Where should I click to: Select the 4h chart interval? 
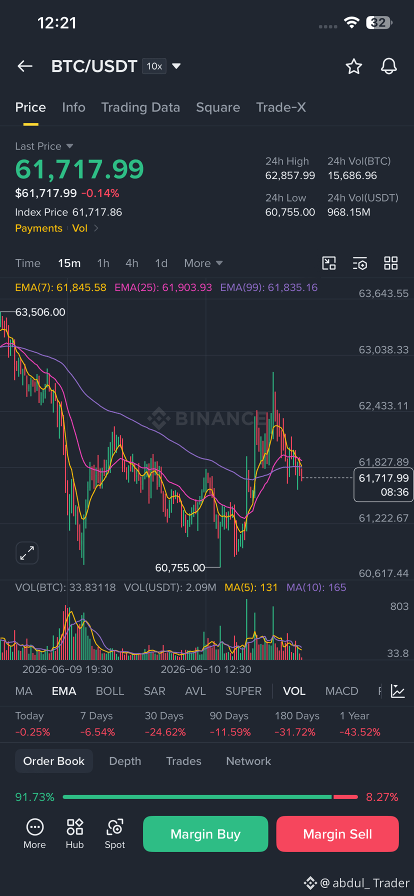[x=132, y=263]
